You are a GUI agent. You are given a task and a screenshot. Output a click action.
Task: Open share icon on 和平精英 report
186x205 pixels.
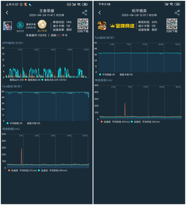[177, 13]
